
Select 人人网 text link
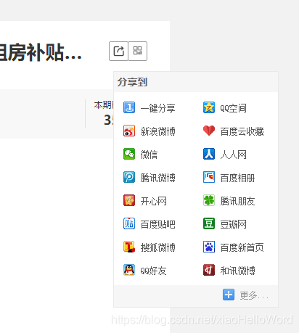click(x=233, y=155)
